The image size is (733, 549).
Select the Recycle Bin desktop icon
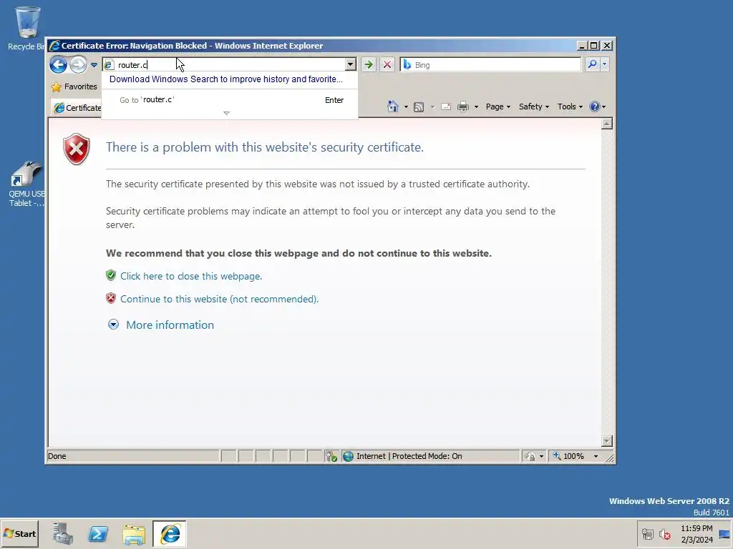pos(26,28)
